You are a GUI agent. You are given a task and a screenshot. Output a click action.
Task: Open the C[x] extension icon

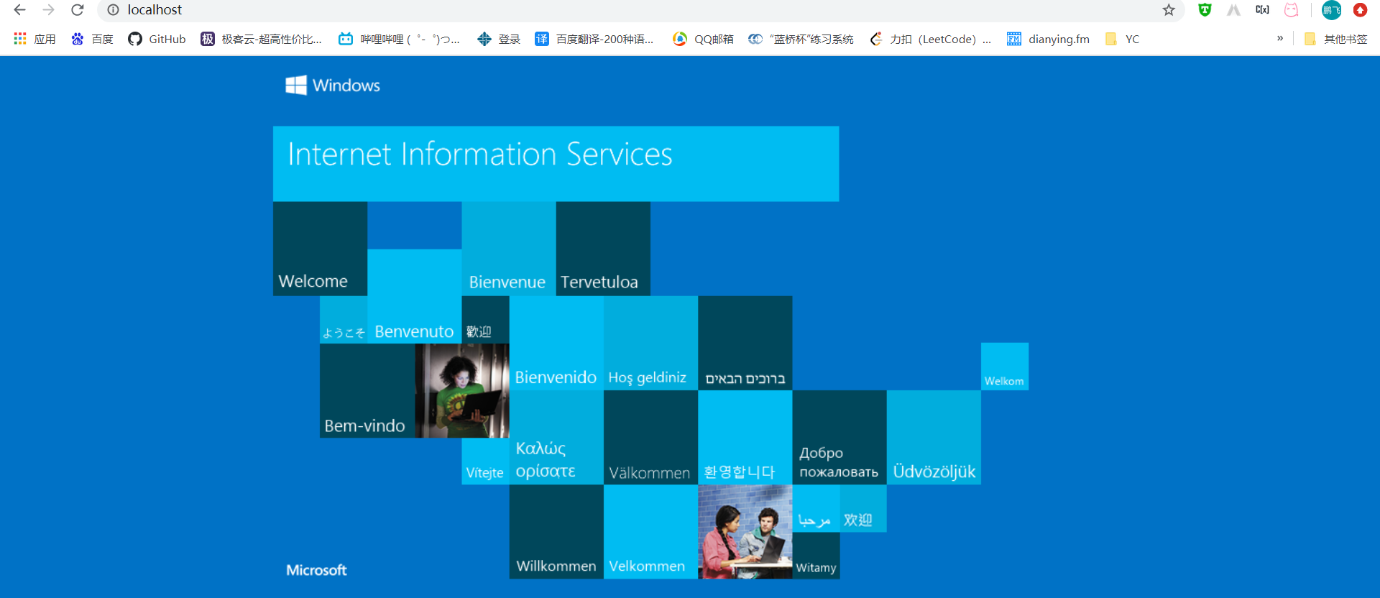(1262, 10)
